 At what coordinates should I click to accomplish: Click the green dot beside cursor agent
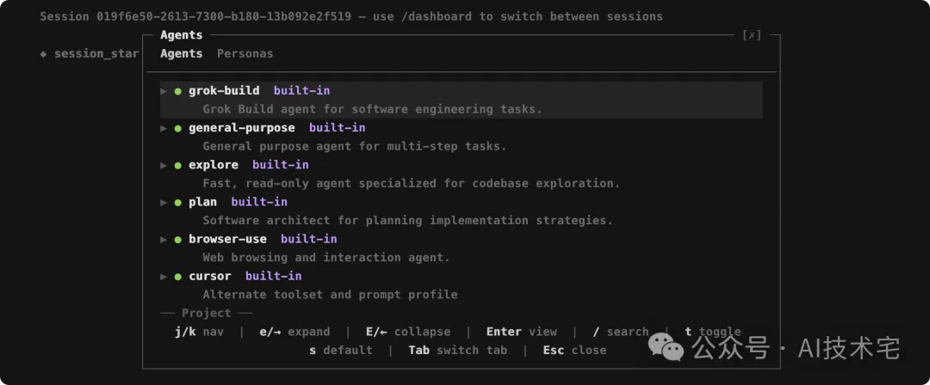178,277
